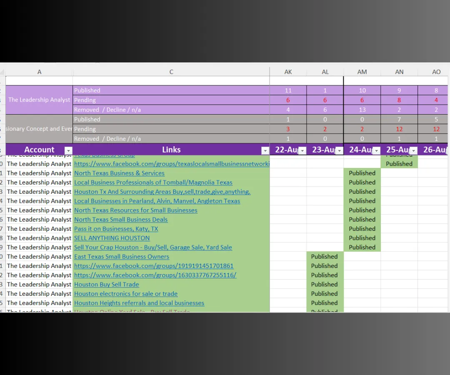
Task: Open facebook.com/groups/163033776725511 6 link
Action: pyautogui.click(x=155, y=275)
